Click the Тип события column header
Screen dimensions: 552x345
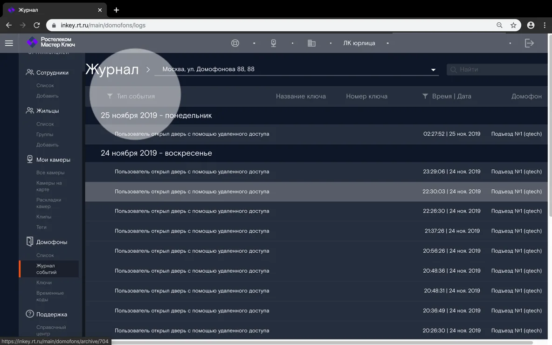(x=136, y=96)
